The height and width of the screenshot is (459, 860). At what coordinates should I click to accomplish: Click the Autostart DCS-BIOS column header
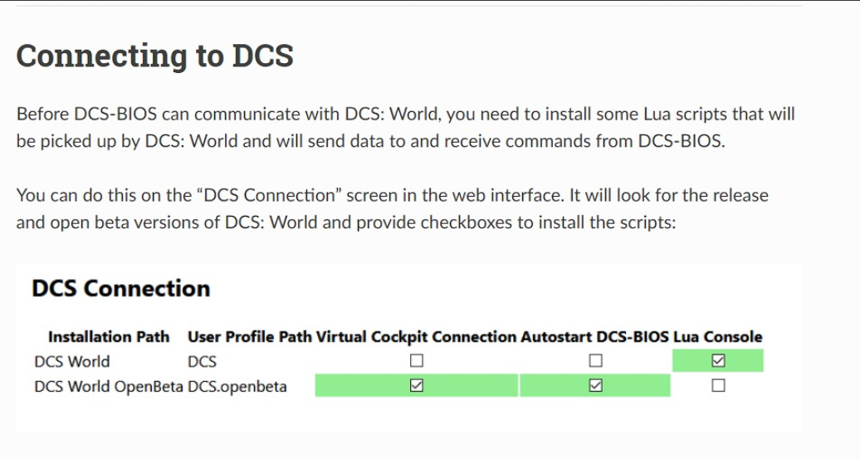point(594,337)
